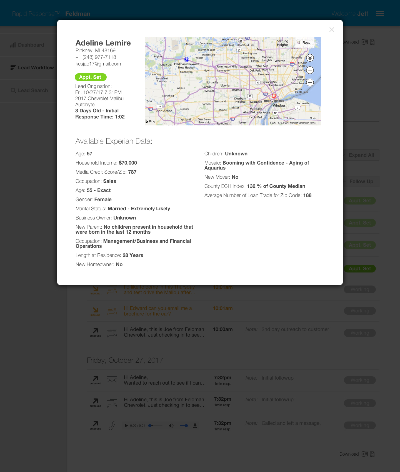Image resolution: width=400 pixels, height=472 pixels.
Task: Mute the audio recording
Action: [171, 426]
